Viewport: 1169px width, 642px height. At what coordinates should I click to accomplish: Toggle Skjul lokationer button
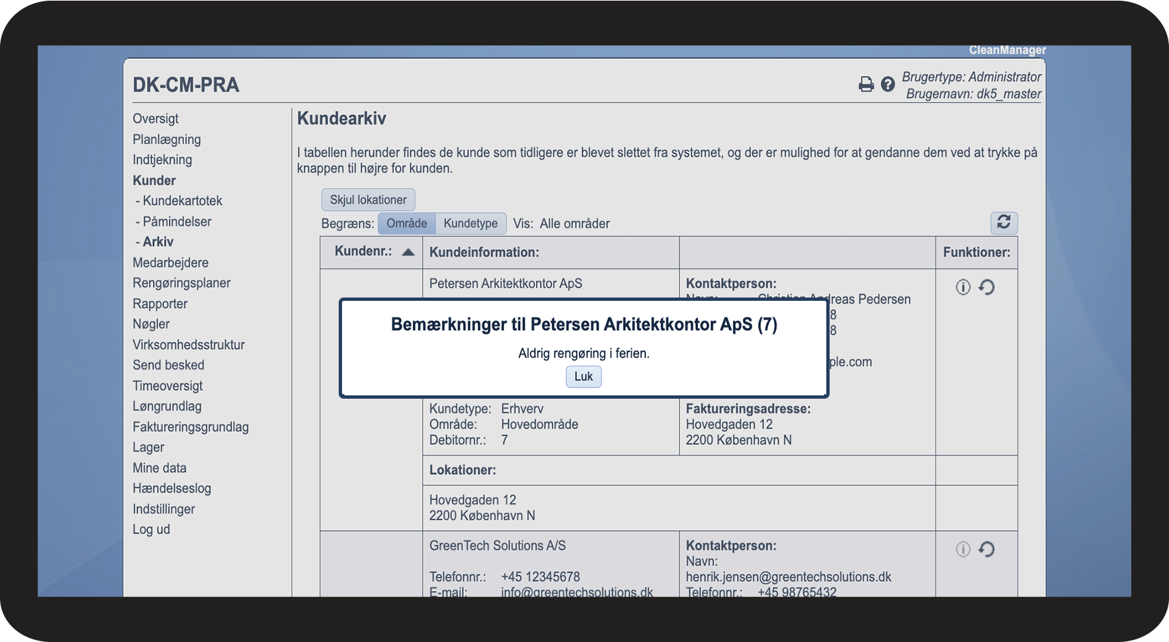pyautogui.click(x=368, y=200)
